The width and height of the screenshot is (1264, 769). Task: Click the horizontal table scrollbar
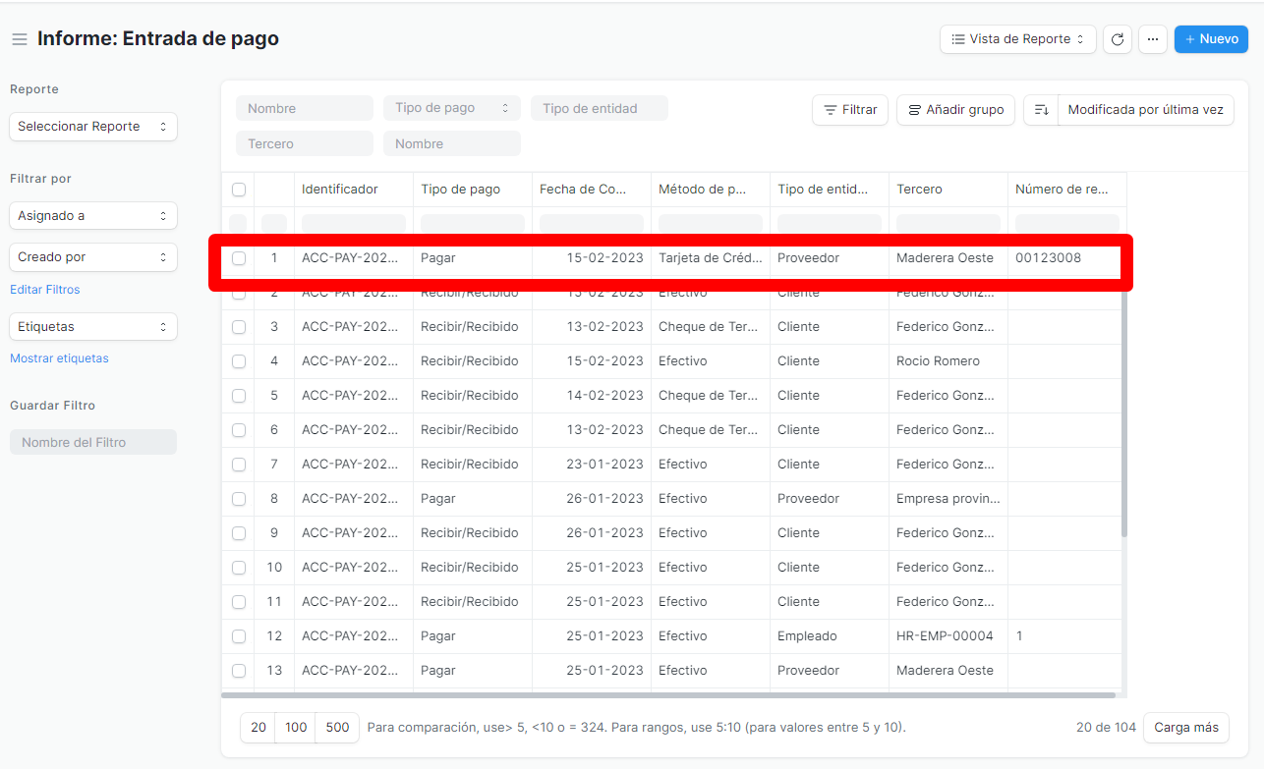coord(668,695)
